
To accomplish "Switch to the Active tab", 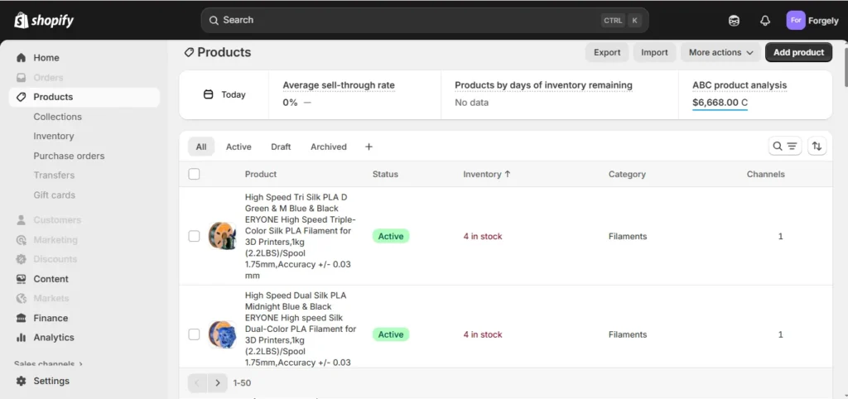I will click(x=238, y=147).
